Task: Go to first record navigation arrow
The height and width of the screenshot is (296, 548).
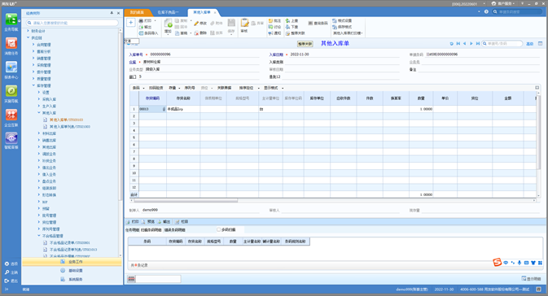Action: coord(458,44)
